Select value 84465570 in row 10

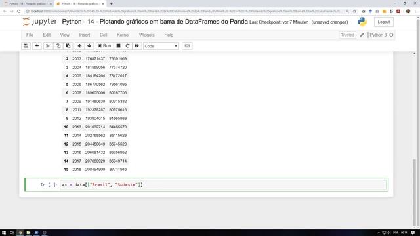tap(118, 127)
